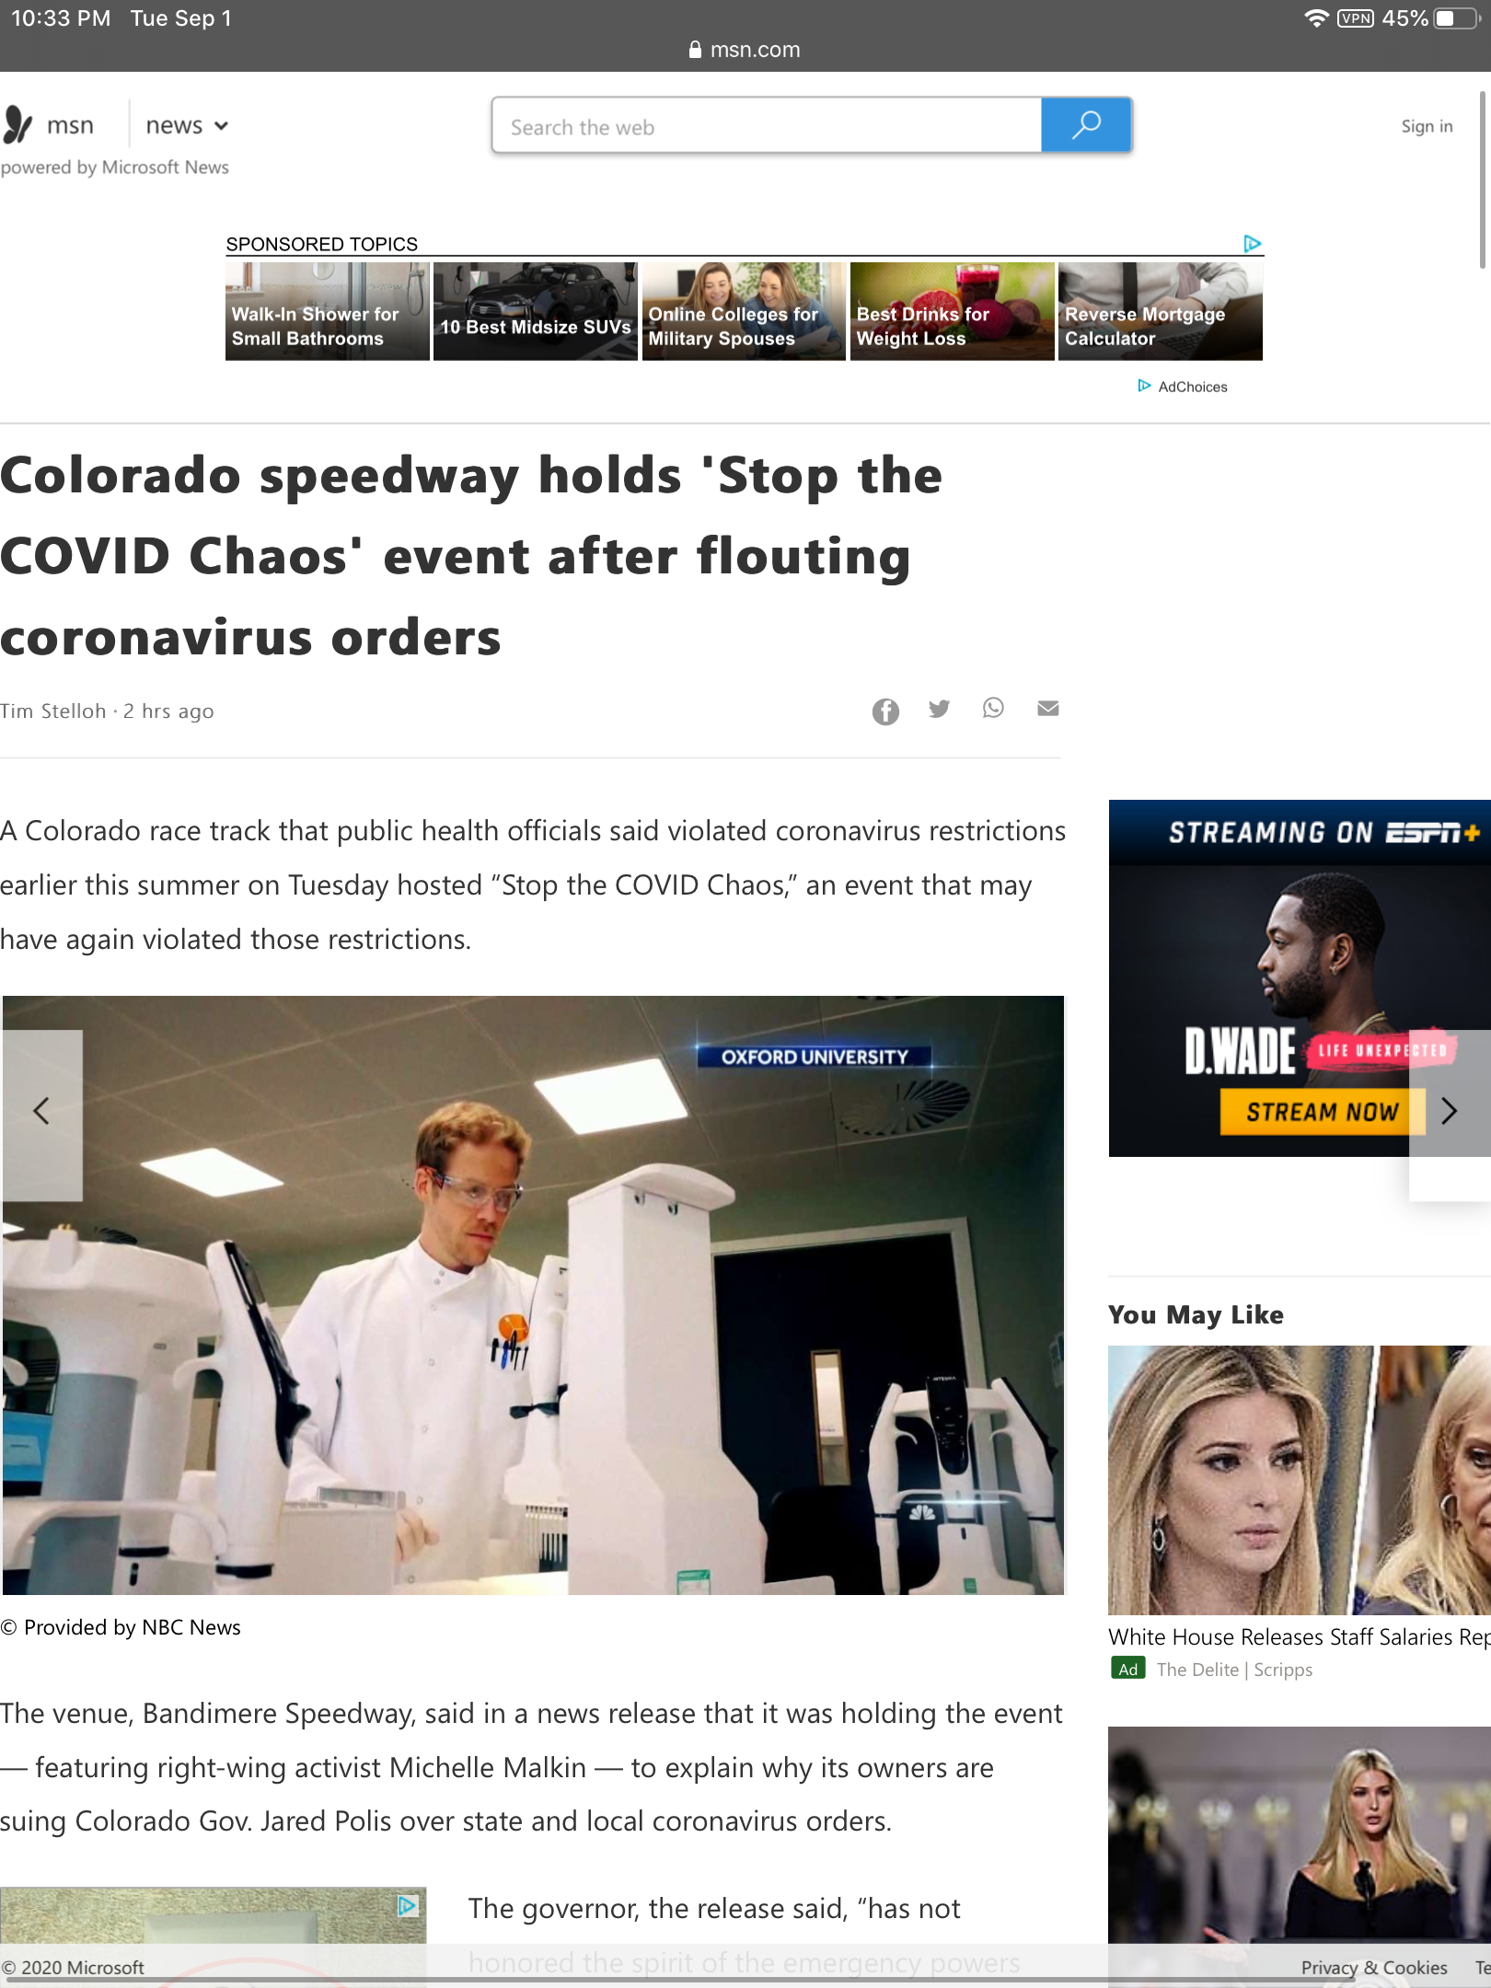Viewport: 1491px width, 1988px height.
Task: Open the MSN butterfly logo home
Action: pyautogui.click(x=18, y=124)
